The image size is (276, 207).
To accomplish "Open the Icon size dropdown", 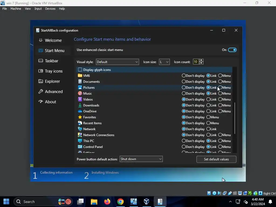I will click(x=164, y=62).
